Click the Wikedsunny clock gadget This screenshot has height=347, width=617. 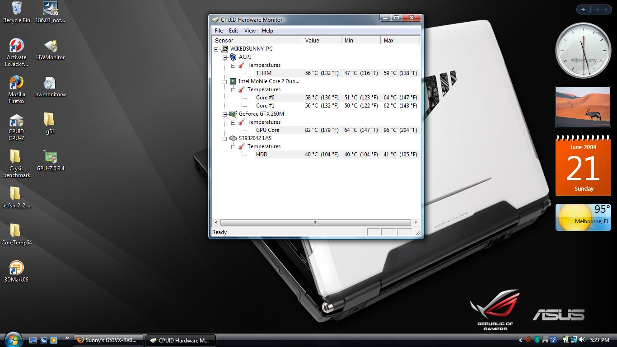583,51
